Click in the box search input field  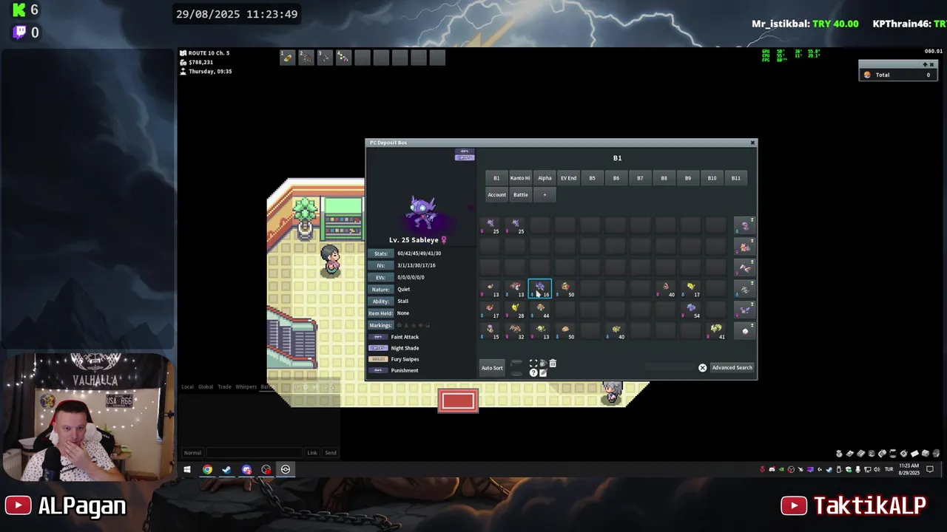pyautogui.click(x=670, y=367)
